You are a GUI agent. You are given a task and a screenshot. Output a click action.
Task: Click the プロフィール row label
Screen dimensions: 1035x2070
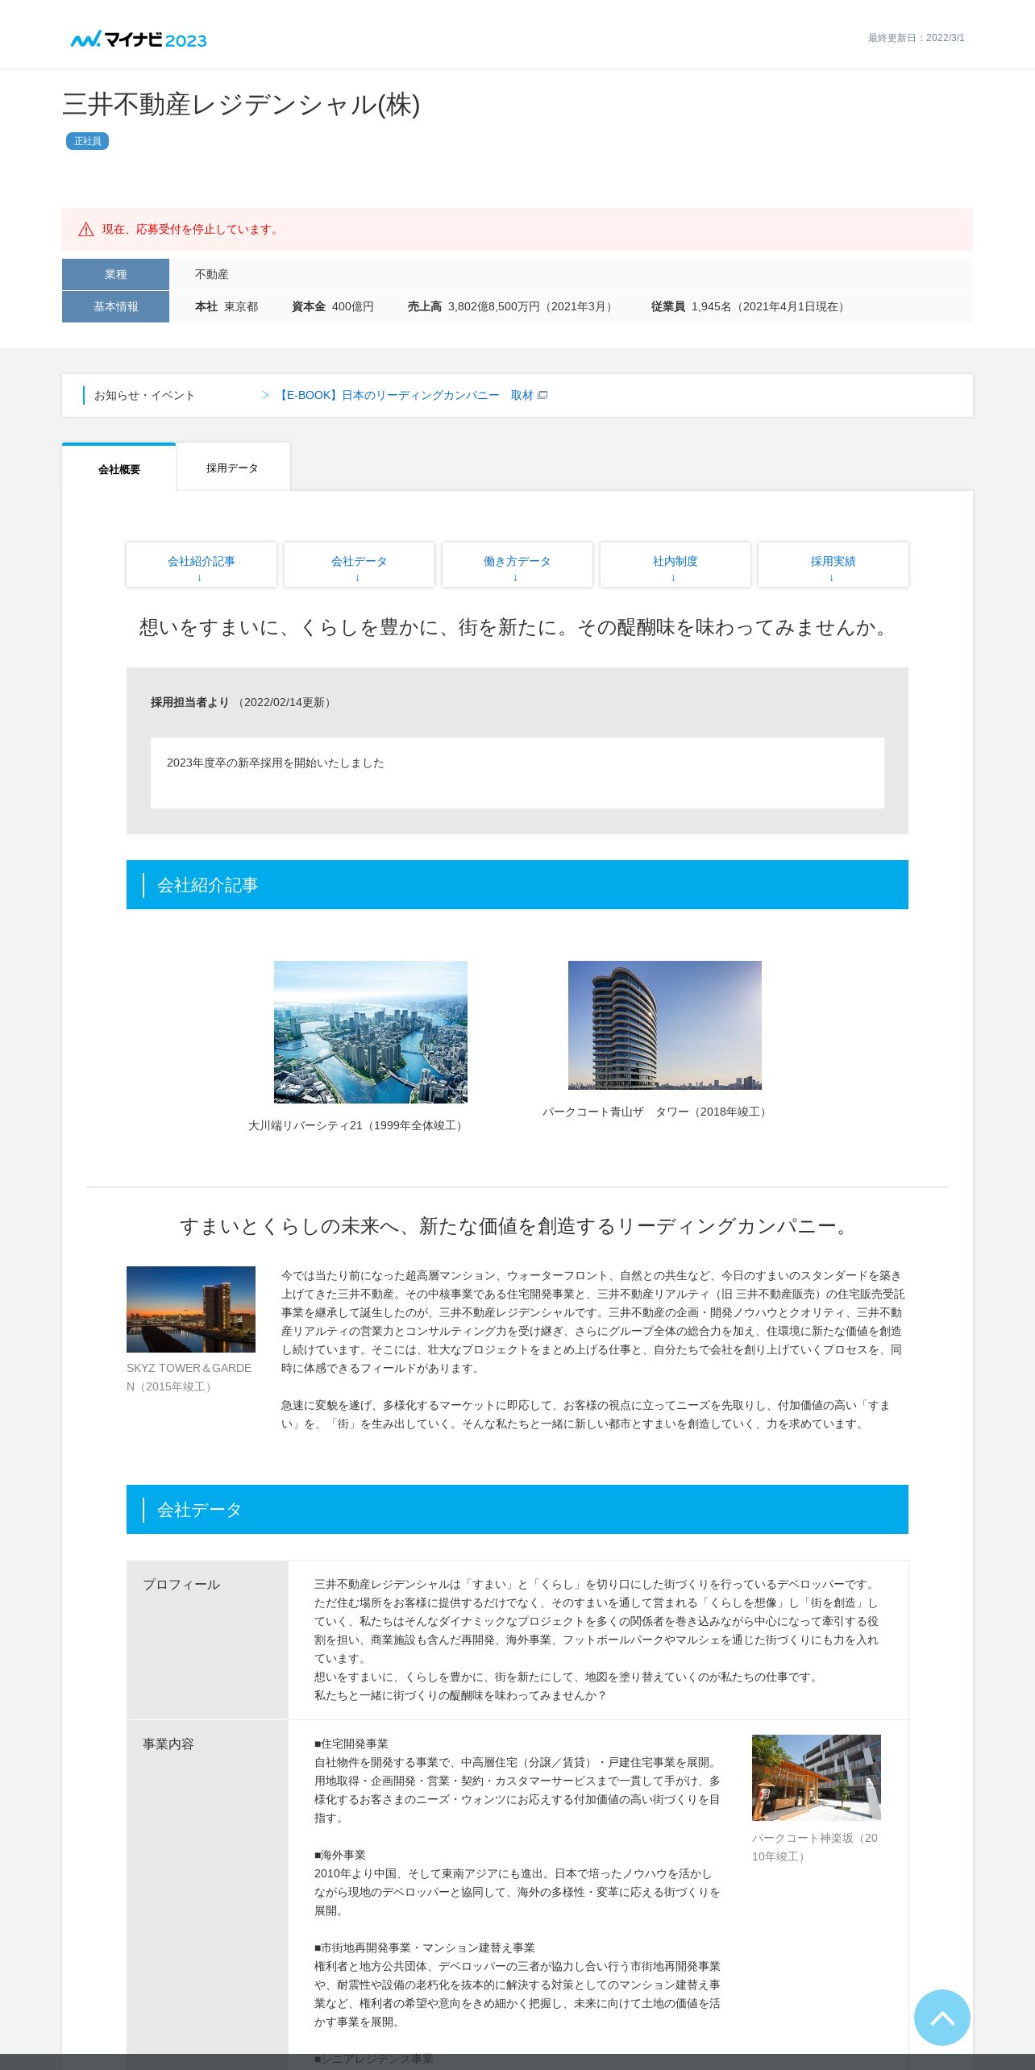[x=181, y=1585]
